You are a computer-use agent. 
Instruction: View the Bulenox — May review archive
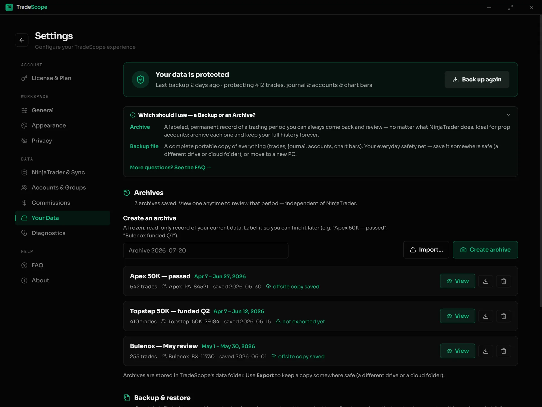[x=457, y=351]
